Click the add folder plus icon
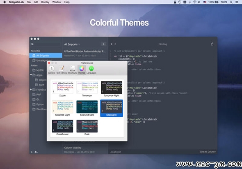The width and height of the screenshot is (242, 169). (x=32, y=152)
